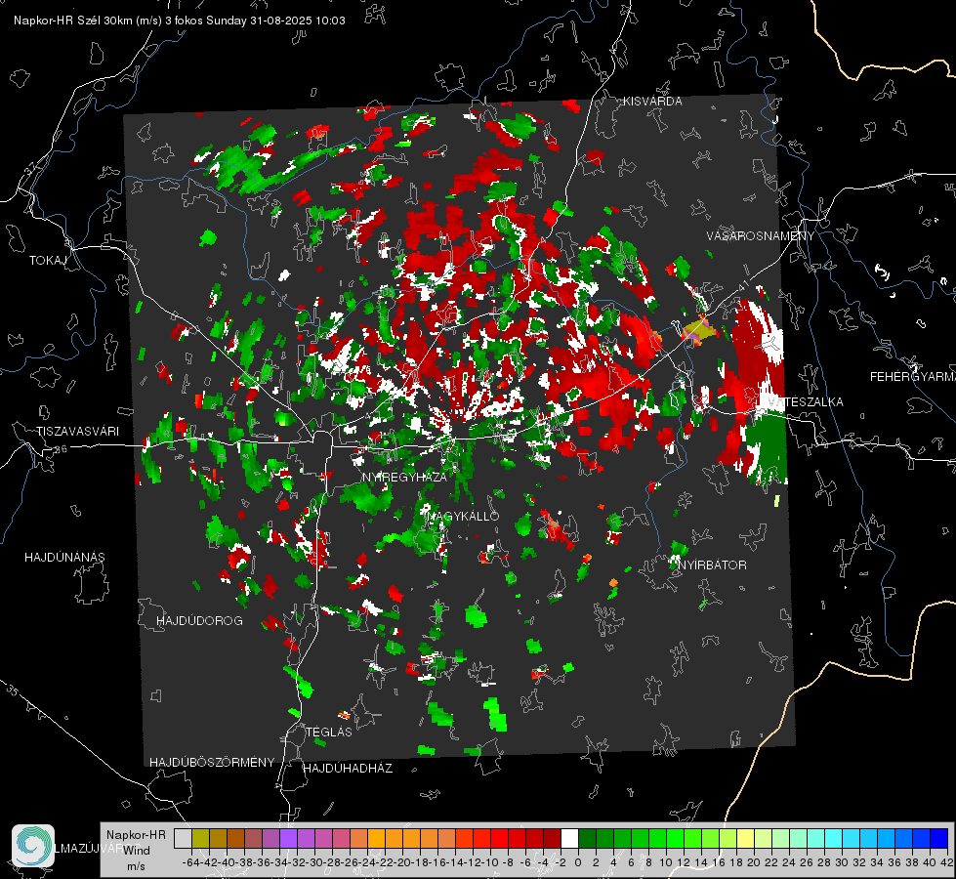Click the 'm/s' unit label in legend
This screenshot has width=956, height=879.
point(136,866)
